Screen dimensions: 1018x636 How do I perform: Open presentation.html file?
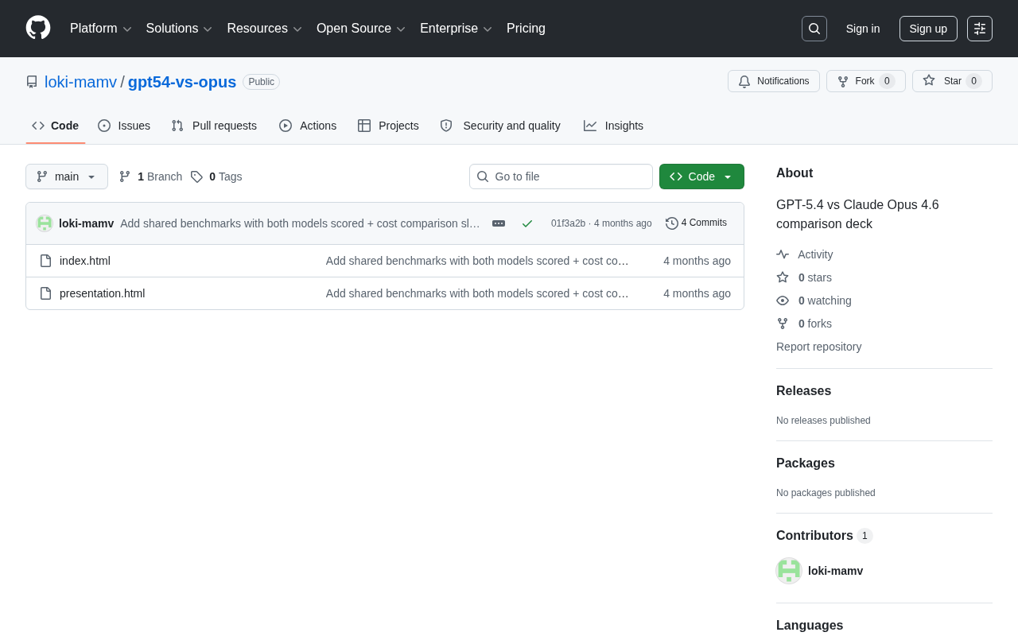click(x=103, y=293)
